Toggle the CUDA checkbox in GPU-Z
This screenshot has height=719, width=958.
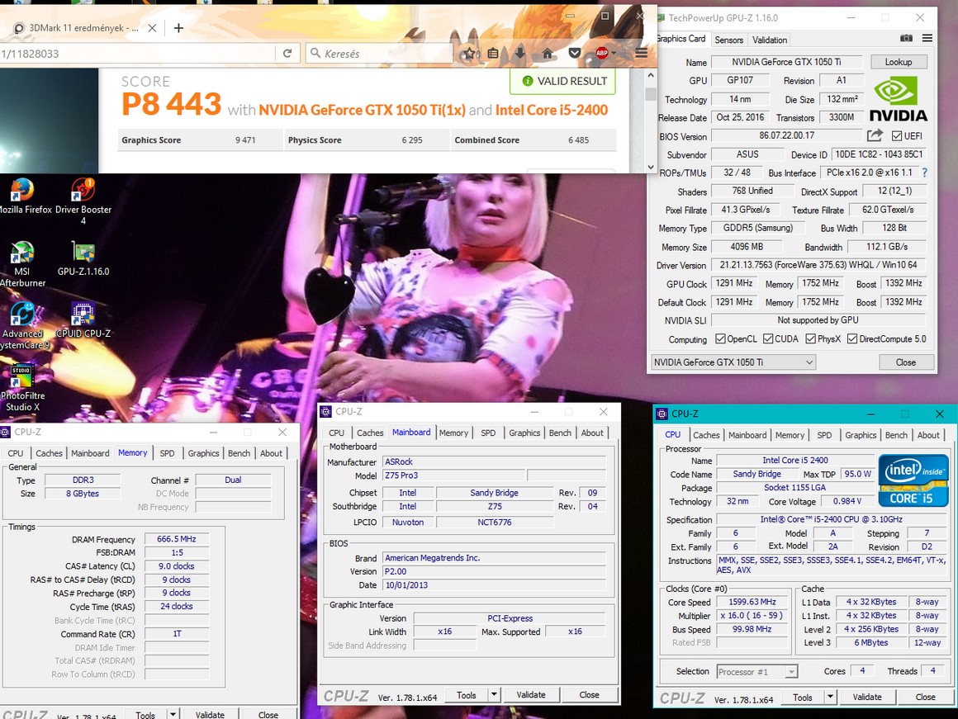pos(768,338)
